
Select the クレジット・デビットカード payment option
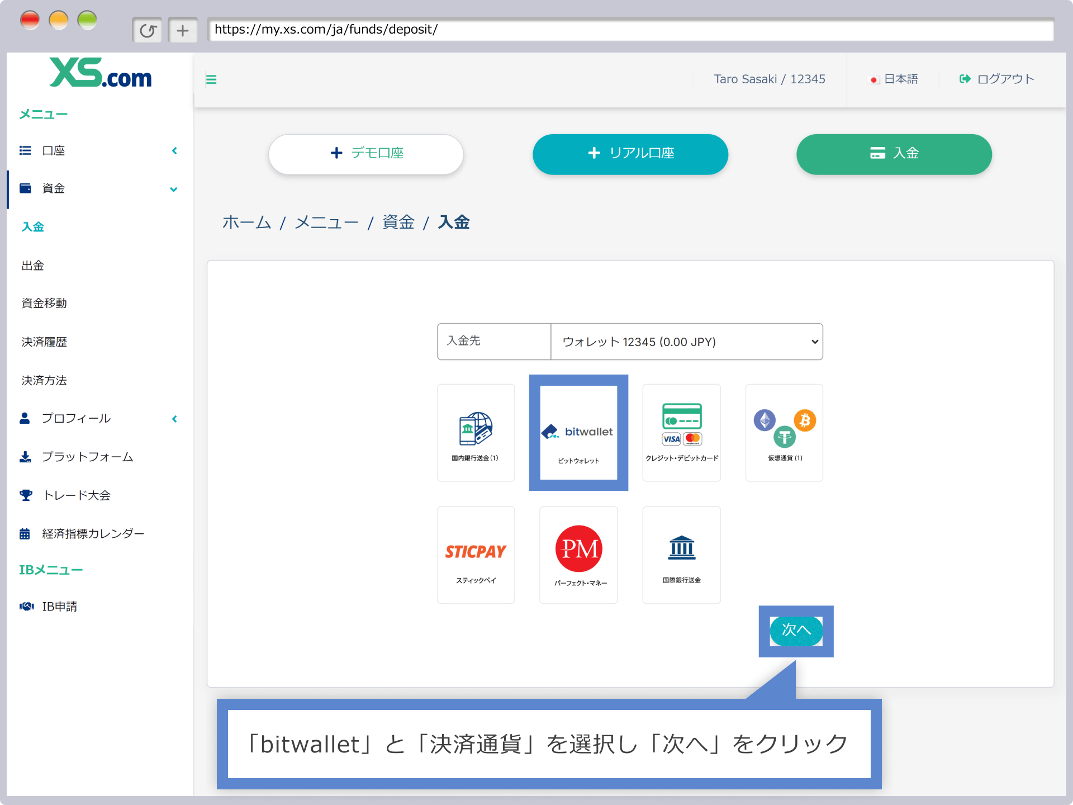point(681,432)
